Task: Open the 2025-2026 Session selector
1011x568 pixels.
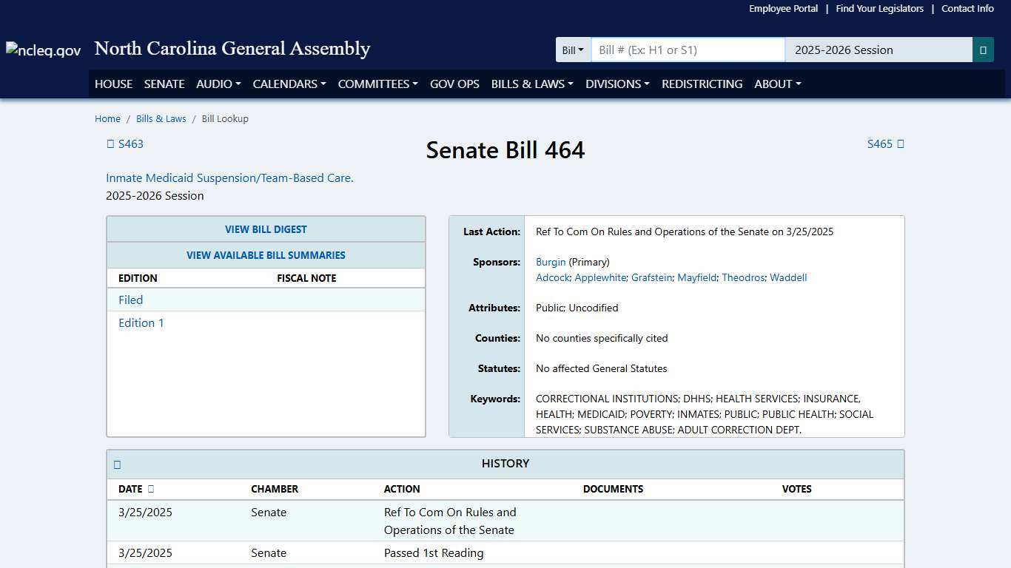Action: pos(878,50)
